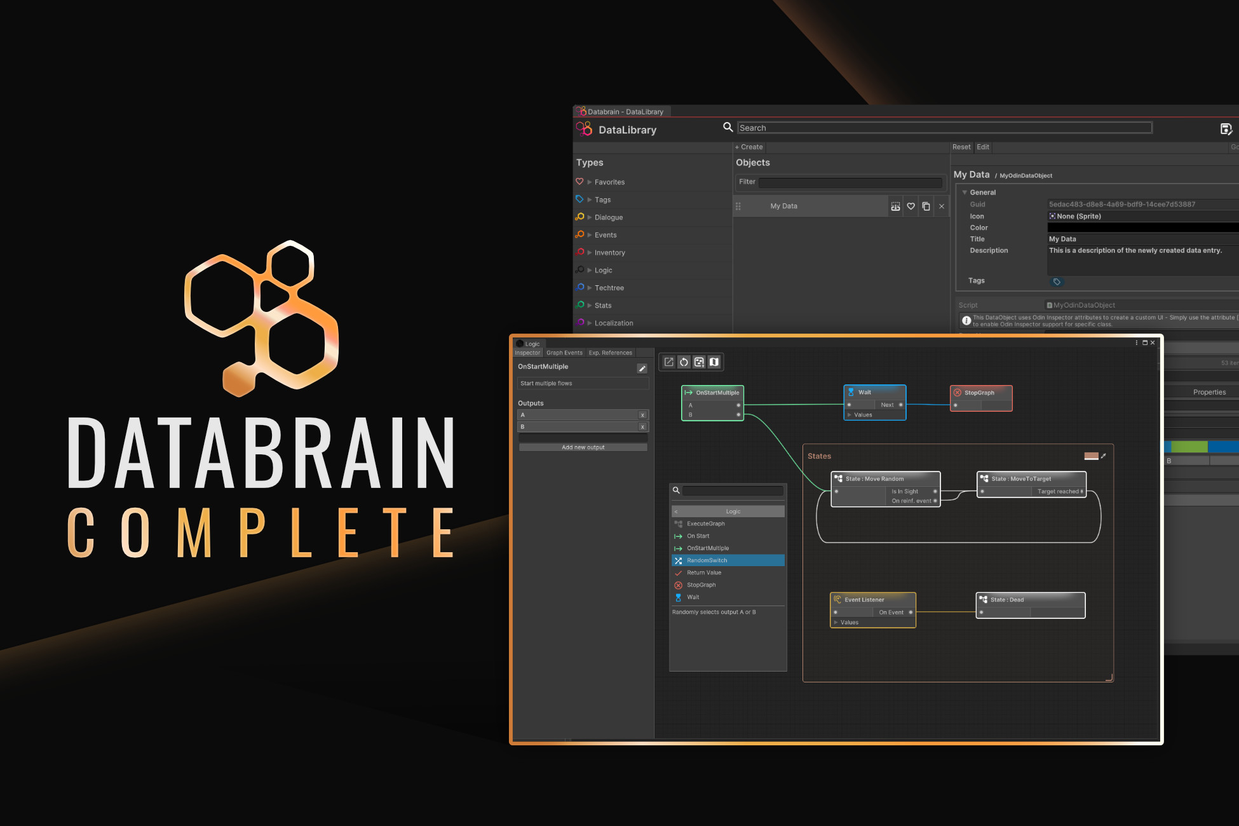Click the pencil icon on the States group
Viewport: 1239px width, 826px height.
pyautogui.click(x=1104, y=456)
